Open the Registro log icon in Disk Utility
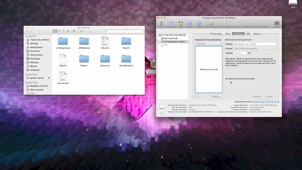302x170 pixels. coord(277,23)
